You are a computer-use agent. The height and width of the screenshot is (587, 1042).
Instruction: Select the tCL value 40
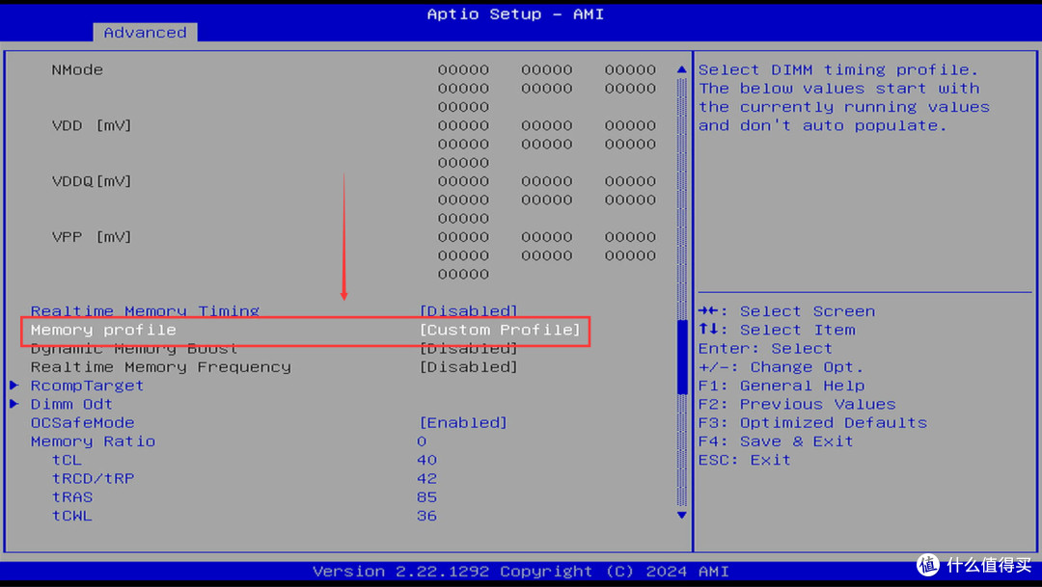[426, 460]
